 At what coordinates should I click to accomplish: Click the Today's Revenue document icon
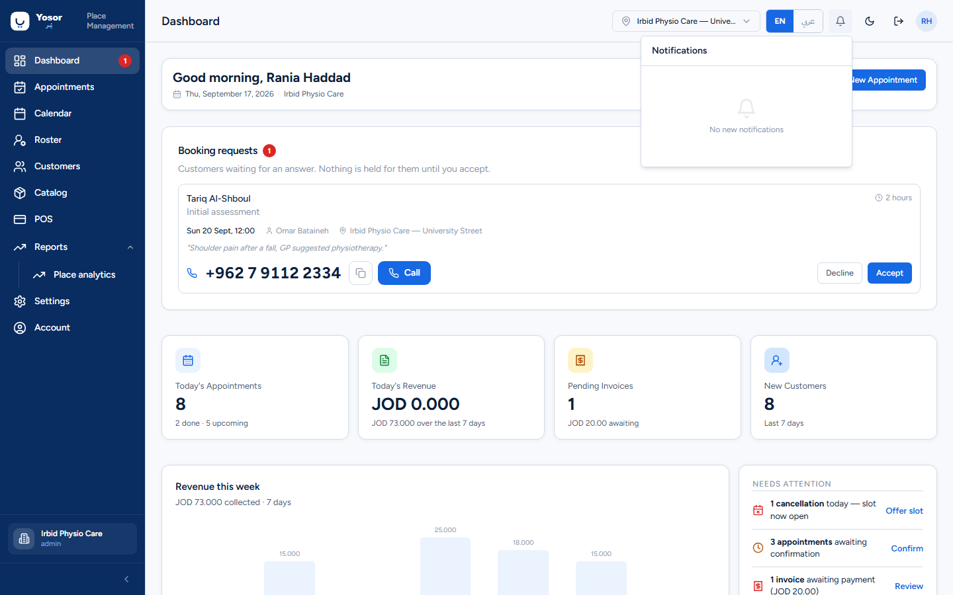(385, 360)
